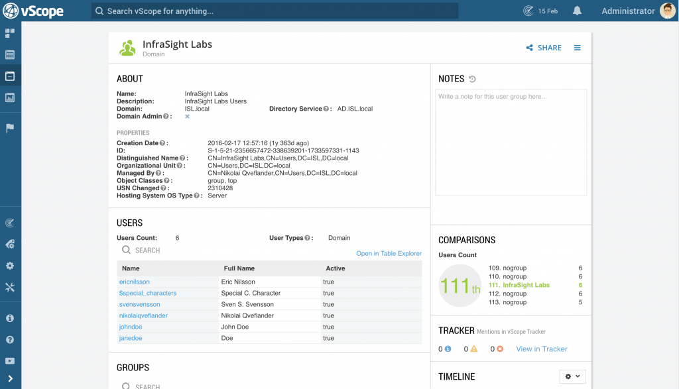Click help icon next to Directory Service
The image size is (679, 389).
tap(326, 109)
